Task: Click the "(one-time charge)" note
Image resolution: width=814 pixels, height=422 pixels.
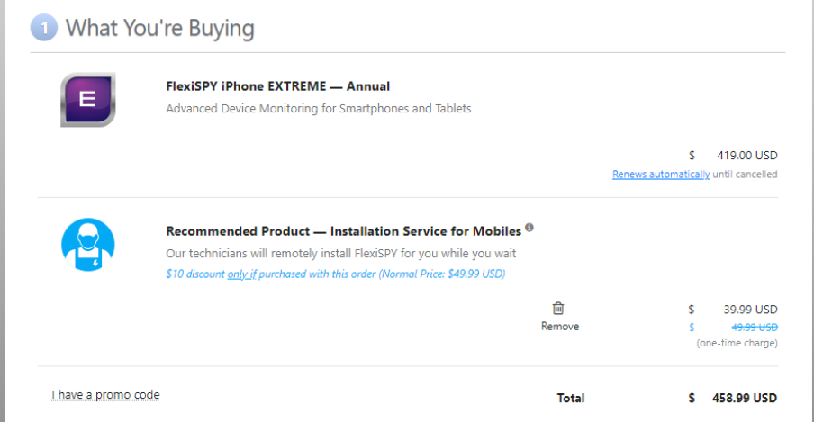Action: (x=737, y=344)
